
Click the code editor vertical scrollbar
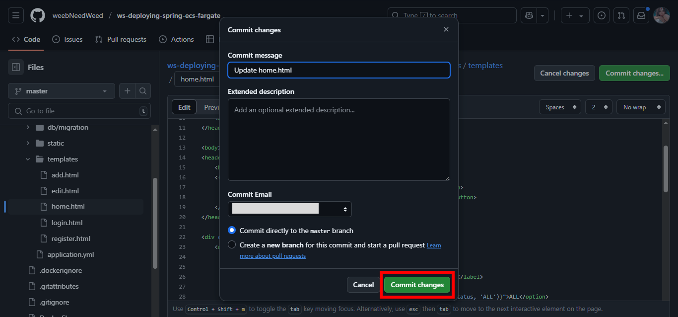(666, 169)
